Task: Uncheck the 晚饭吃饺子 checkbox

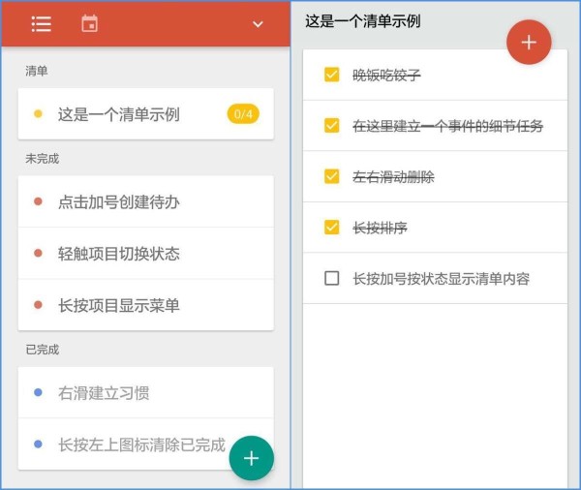Action: click(331, 75)
